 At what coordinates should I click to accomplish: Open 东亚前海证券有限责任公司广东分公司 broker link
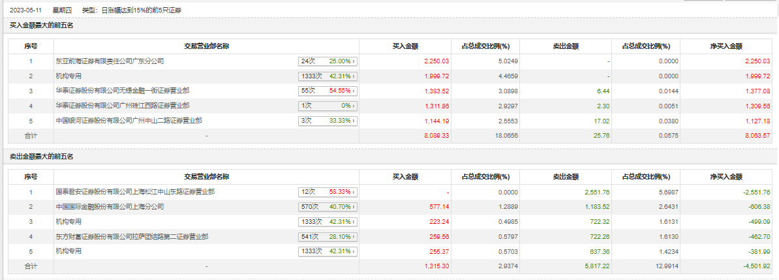(x=110, y=61)
